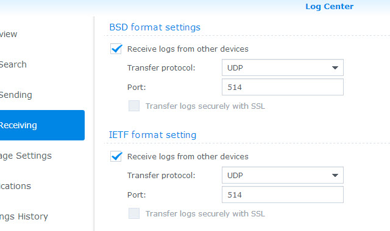Click the Log Center window title

(x=329, y=7)
